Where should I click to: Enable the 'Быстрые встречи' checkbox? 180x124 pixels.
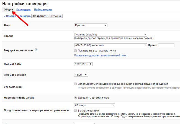pos(76,110)
